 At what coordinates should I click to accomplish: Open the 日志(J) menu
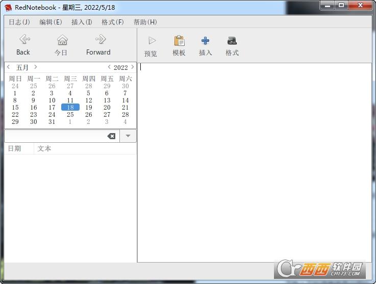19,22
